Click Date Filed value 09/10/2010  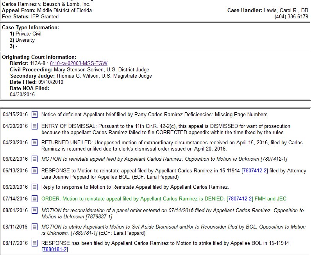pos(51,82)
